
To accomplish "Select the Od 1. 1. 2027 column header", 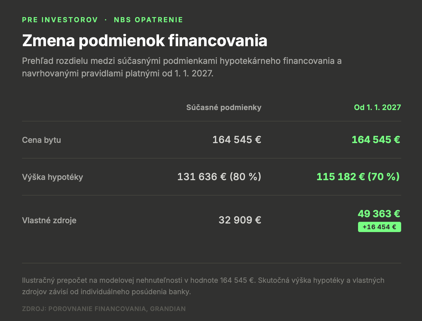I will click(x=377, y=107).
